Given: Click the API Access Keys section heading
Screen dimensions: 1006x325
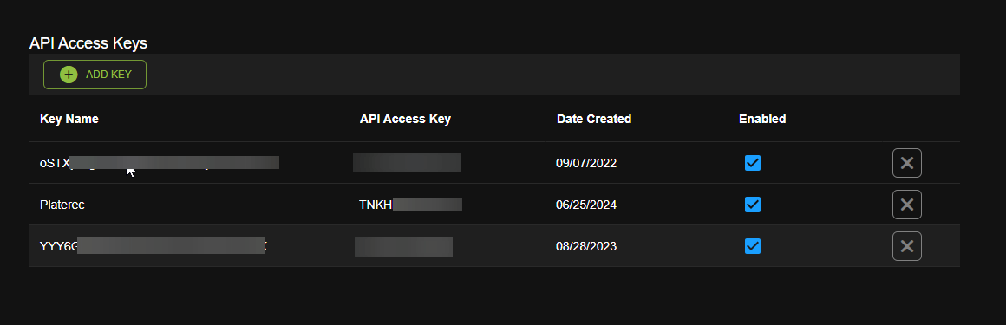Looking at the screenshot, I should click(88, 43).
